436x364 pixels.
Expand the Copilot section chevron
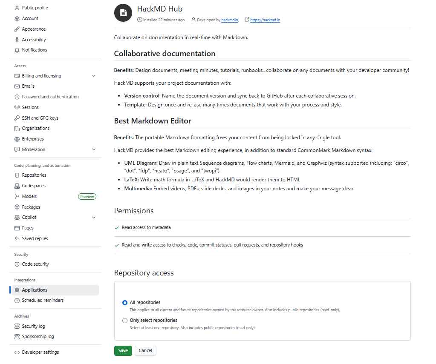94,217
